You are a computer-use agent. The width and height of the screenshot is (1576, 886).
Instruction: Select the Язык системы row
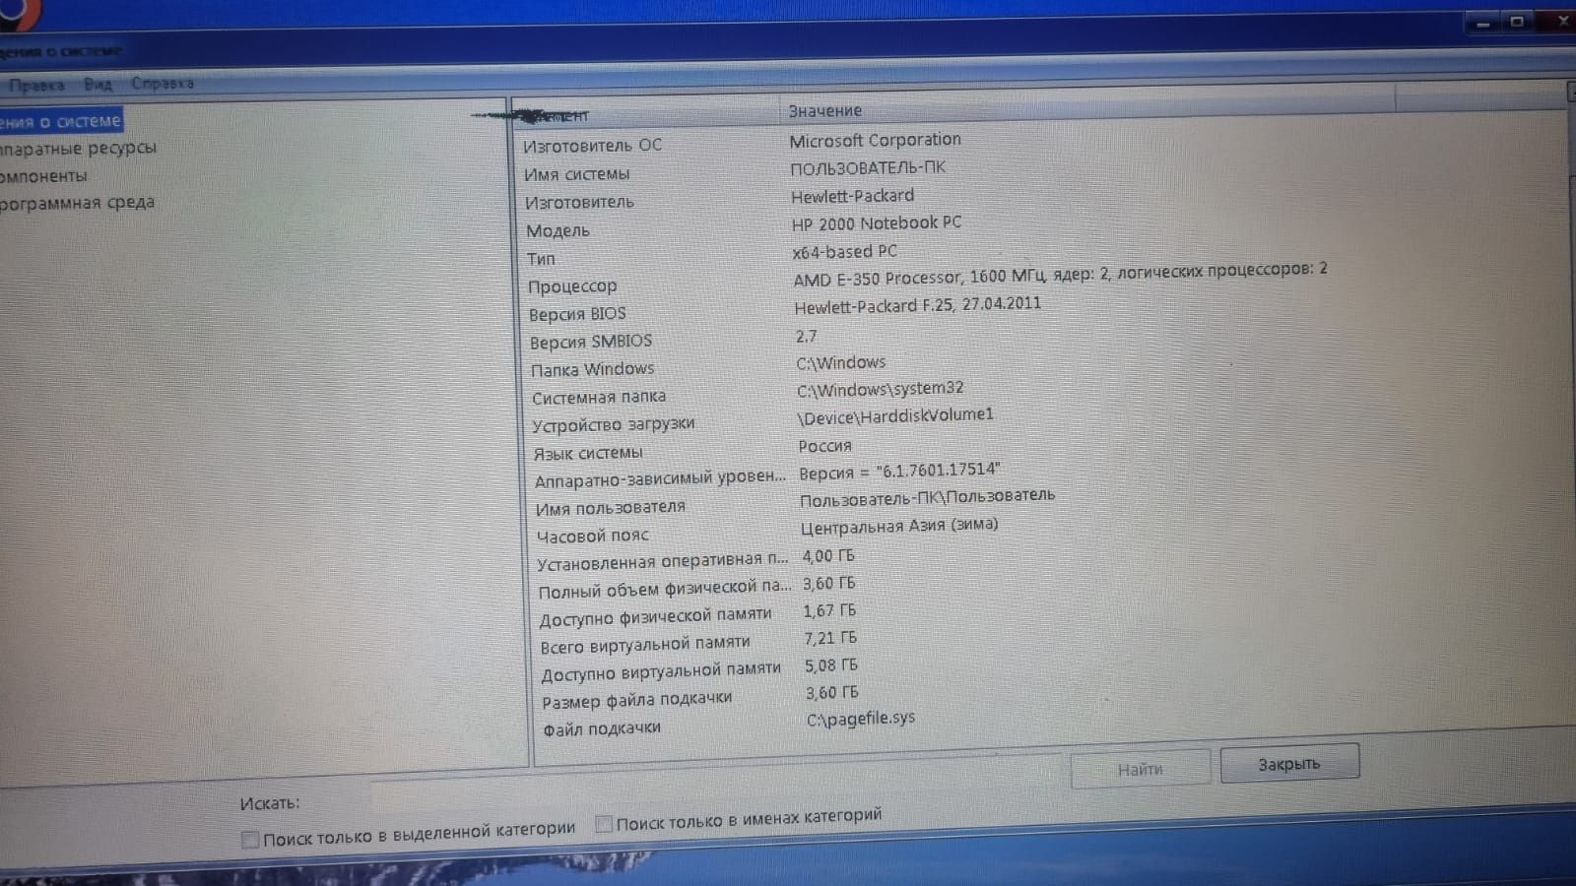[x=587, y=454]
